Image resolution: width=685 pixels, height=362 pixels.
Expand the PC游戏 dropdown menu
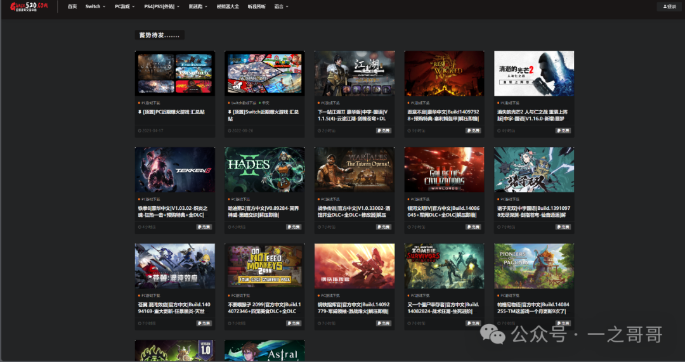pyautogui.click(x=125, y=6)
